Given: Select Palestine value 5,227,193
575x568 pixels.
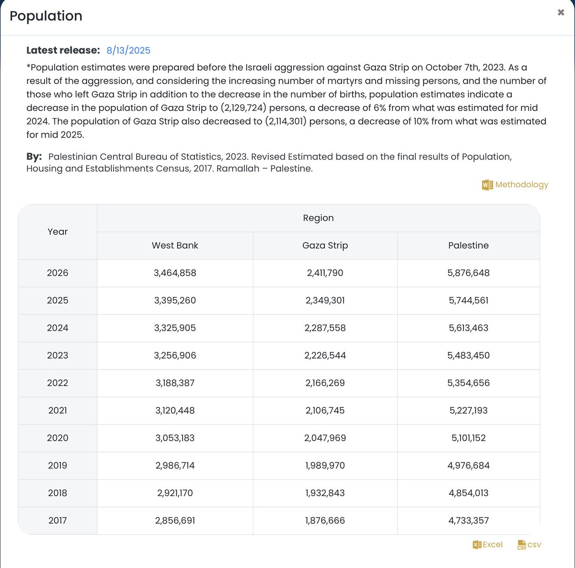Looking at the screenshot, I should pos(469,410).
